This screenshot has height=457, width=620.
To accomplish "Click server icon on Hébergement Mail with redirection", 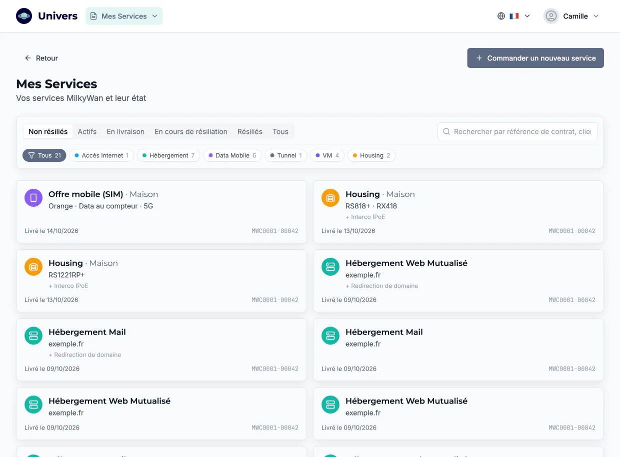I will click(33, 336).
